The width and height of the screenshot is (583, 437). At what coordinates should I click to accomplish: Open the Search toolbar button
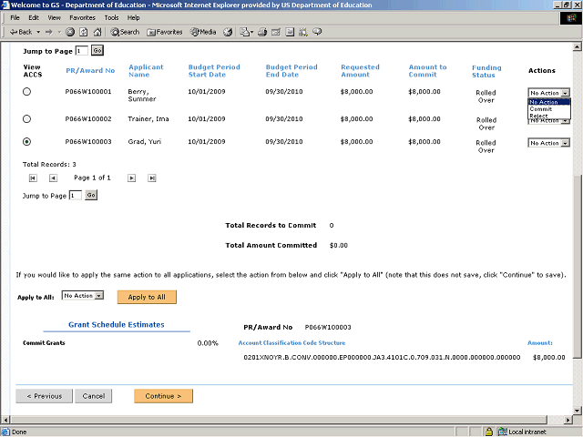point(125,32)
